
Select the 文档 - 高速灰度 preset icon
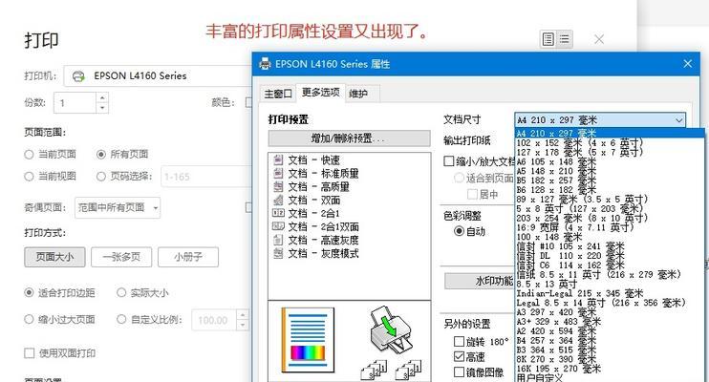coord(279,240)
